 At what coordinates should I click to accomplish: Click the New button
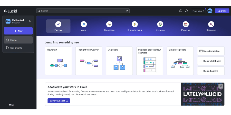coord(18,31)
